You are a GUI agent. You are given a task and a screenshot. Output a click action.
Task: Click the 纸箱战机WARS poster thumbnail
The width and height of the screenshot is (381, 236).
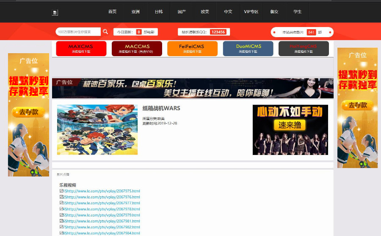tap(97, 130)
